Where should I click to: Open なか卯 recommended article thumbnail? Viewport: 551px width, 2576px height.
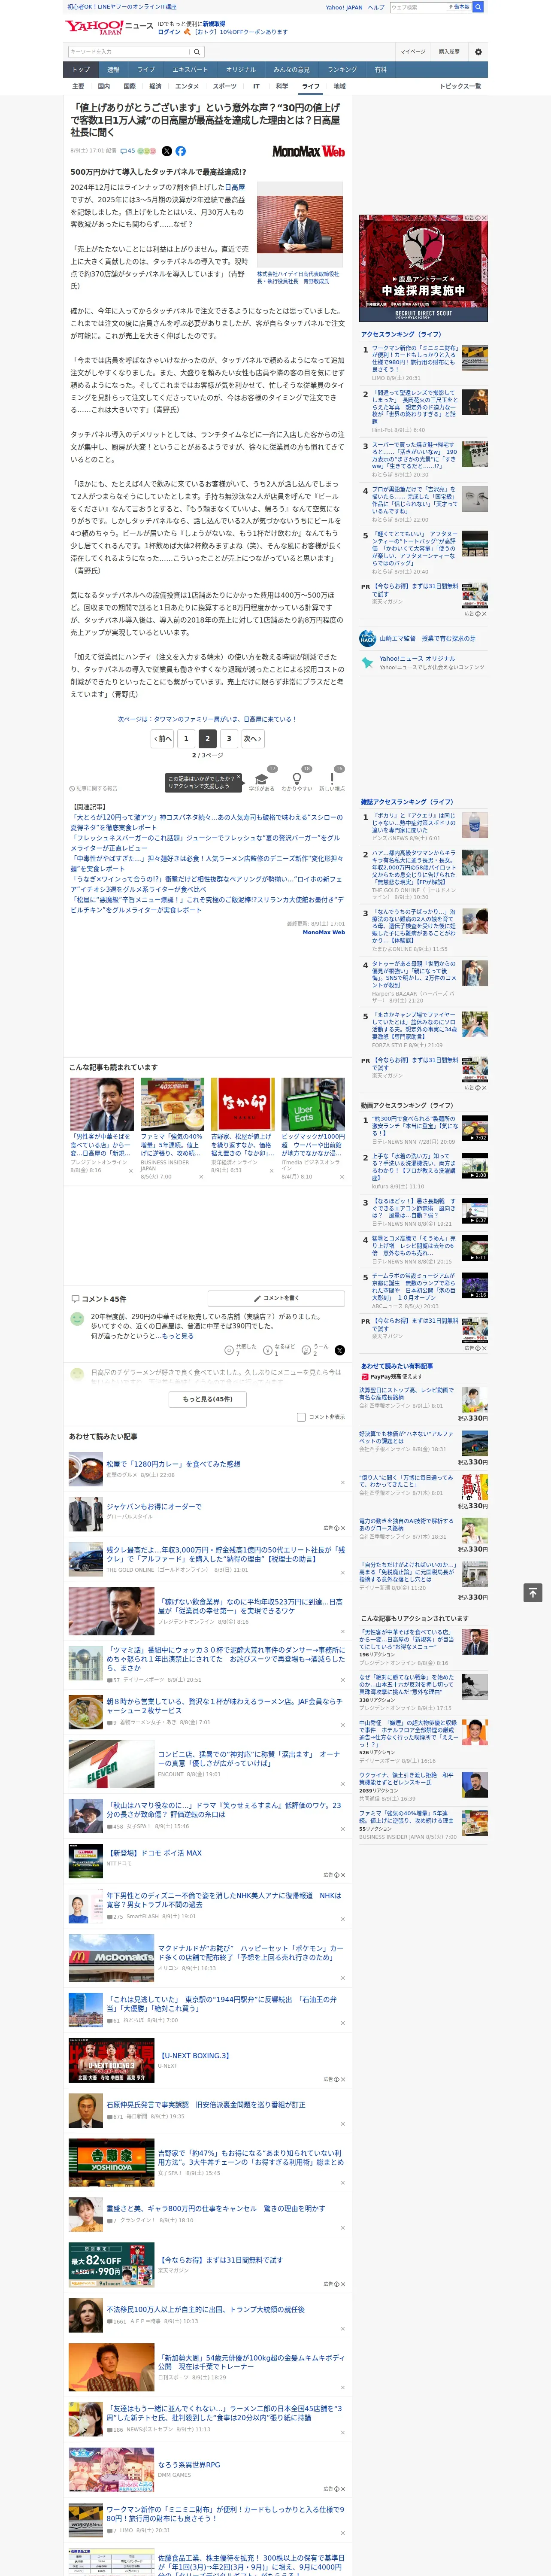[242, 1104]
